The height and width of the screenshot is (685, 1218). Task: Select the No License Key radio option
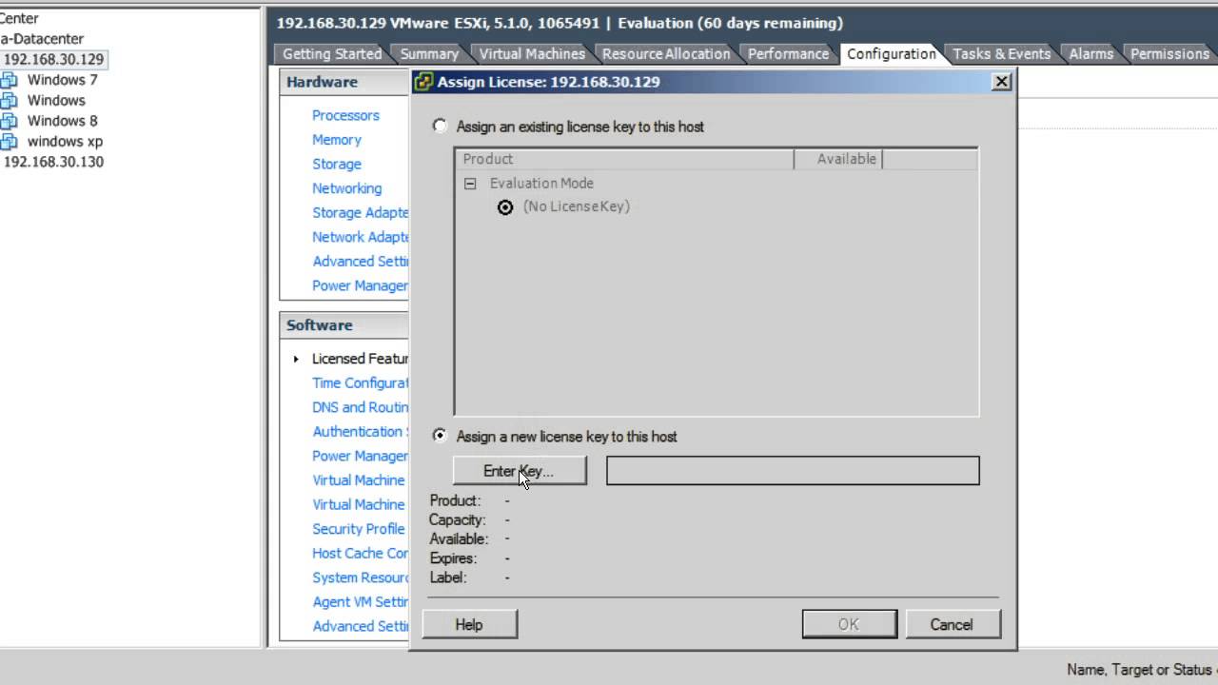(x=505, y=207)
